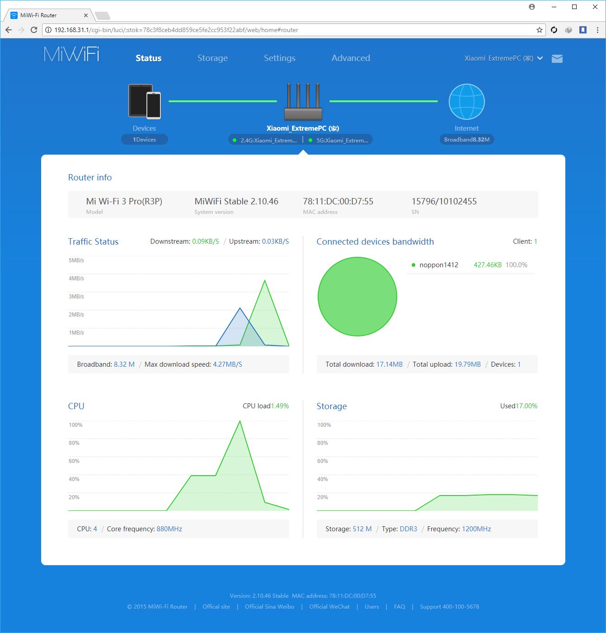Click the Support 400-100-5678 text
Image resolution: width=606 pixels, height=633 pixels.
coord(449,607)
